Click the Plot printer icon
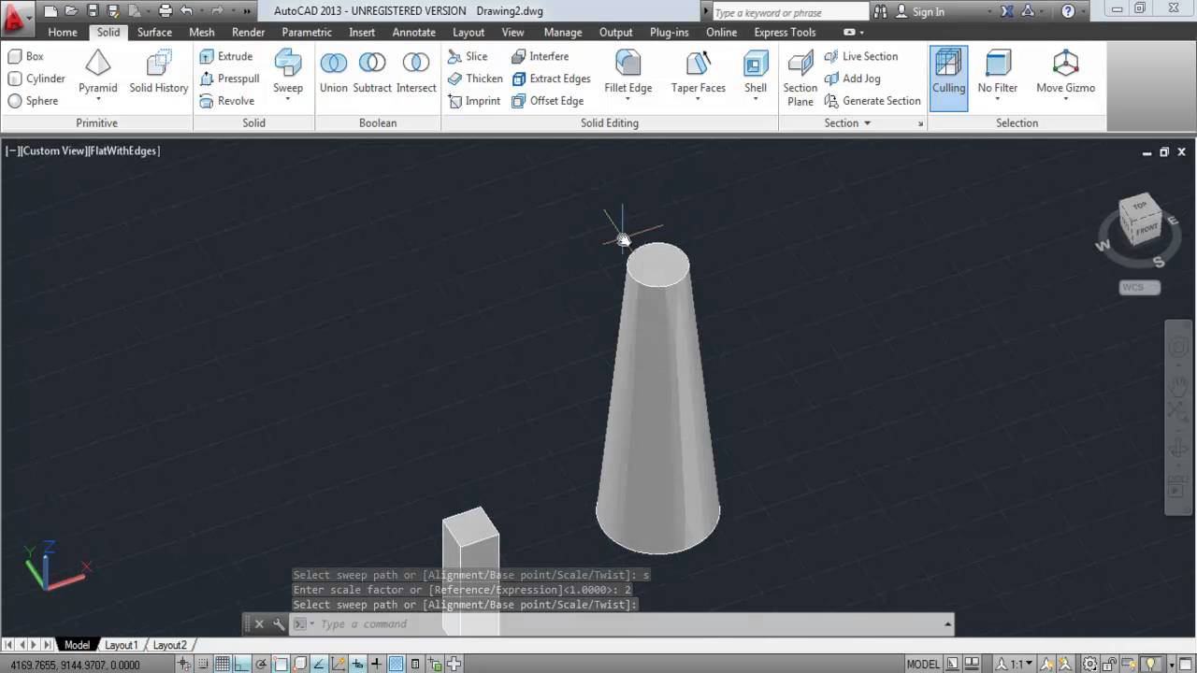The image size is (1197, 673). [166, 11]
